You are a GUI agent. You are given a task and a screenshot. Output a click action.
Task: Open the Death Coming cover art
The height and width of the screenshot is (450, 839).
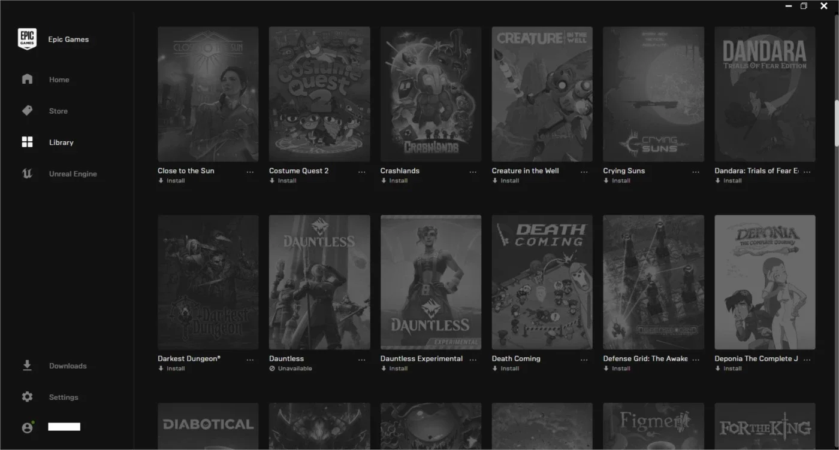point(542,282)
